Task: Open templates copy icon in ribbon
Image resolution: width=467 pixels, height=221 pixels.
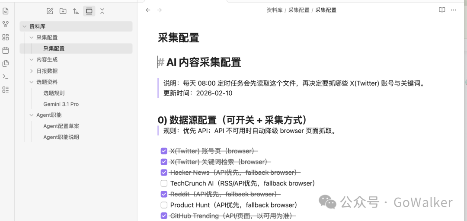Action: (5, 64)
